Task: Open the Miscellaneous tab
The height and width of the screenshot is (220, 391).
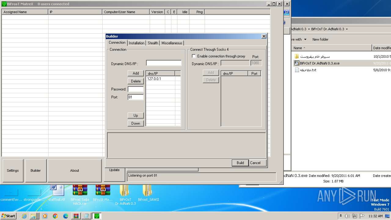Action: [x=172, y=43]
